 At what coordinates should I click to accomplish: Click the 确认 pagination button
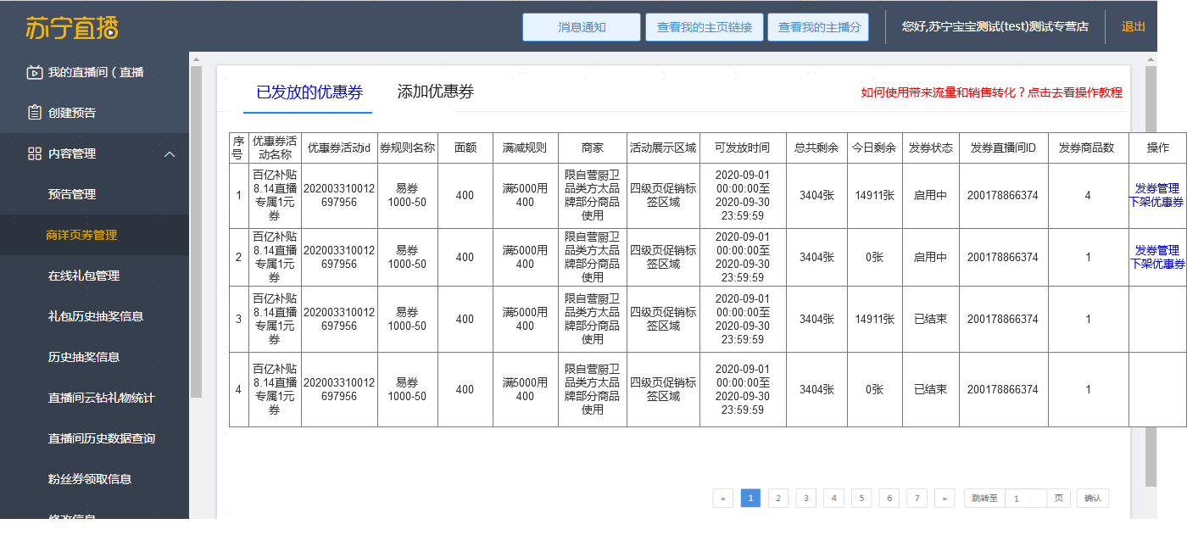pyautogui.click(x=1093, y=499)
